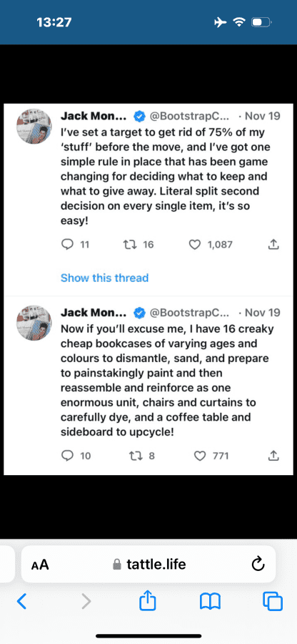
Task: Tap the retweet icon showing 8
Action: [x=136, y=456]
